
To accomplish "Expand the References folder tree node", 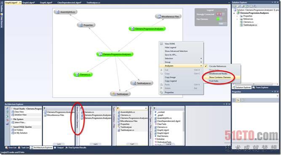I will click(237, 19).
